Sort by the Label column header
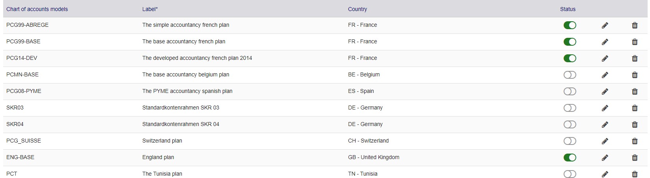This screenshot has width=650, height=178. [150, 9]
